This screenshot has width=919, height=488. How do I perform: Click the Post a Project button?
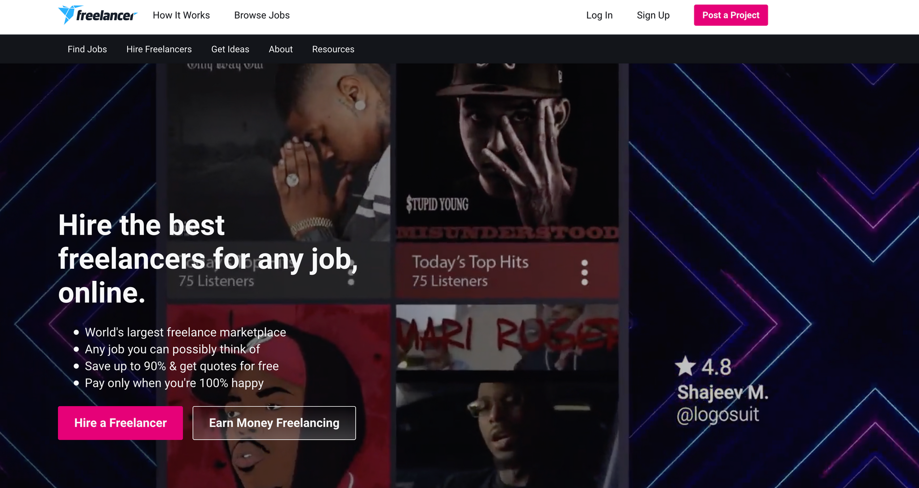click(731, 15)
